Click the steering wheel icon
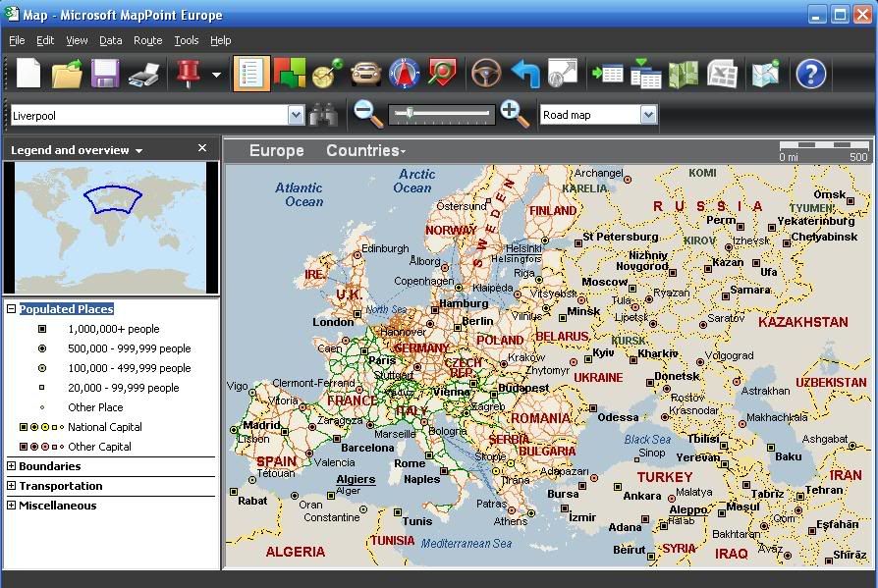This screenshot has width=878, height=588. tap(486, 74)
